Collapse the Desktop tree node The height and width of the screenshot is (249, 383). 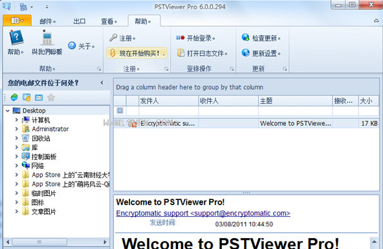coord(8,111)
